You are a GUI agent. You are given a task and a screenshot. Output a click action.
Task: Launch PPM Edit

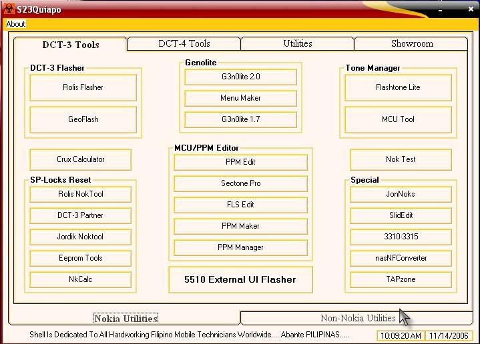240,162
